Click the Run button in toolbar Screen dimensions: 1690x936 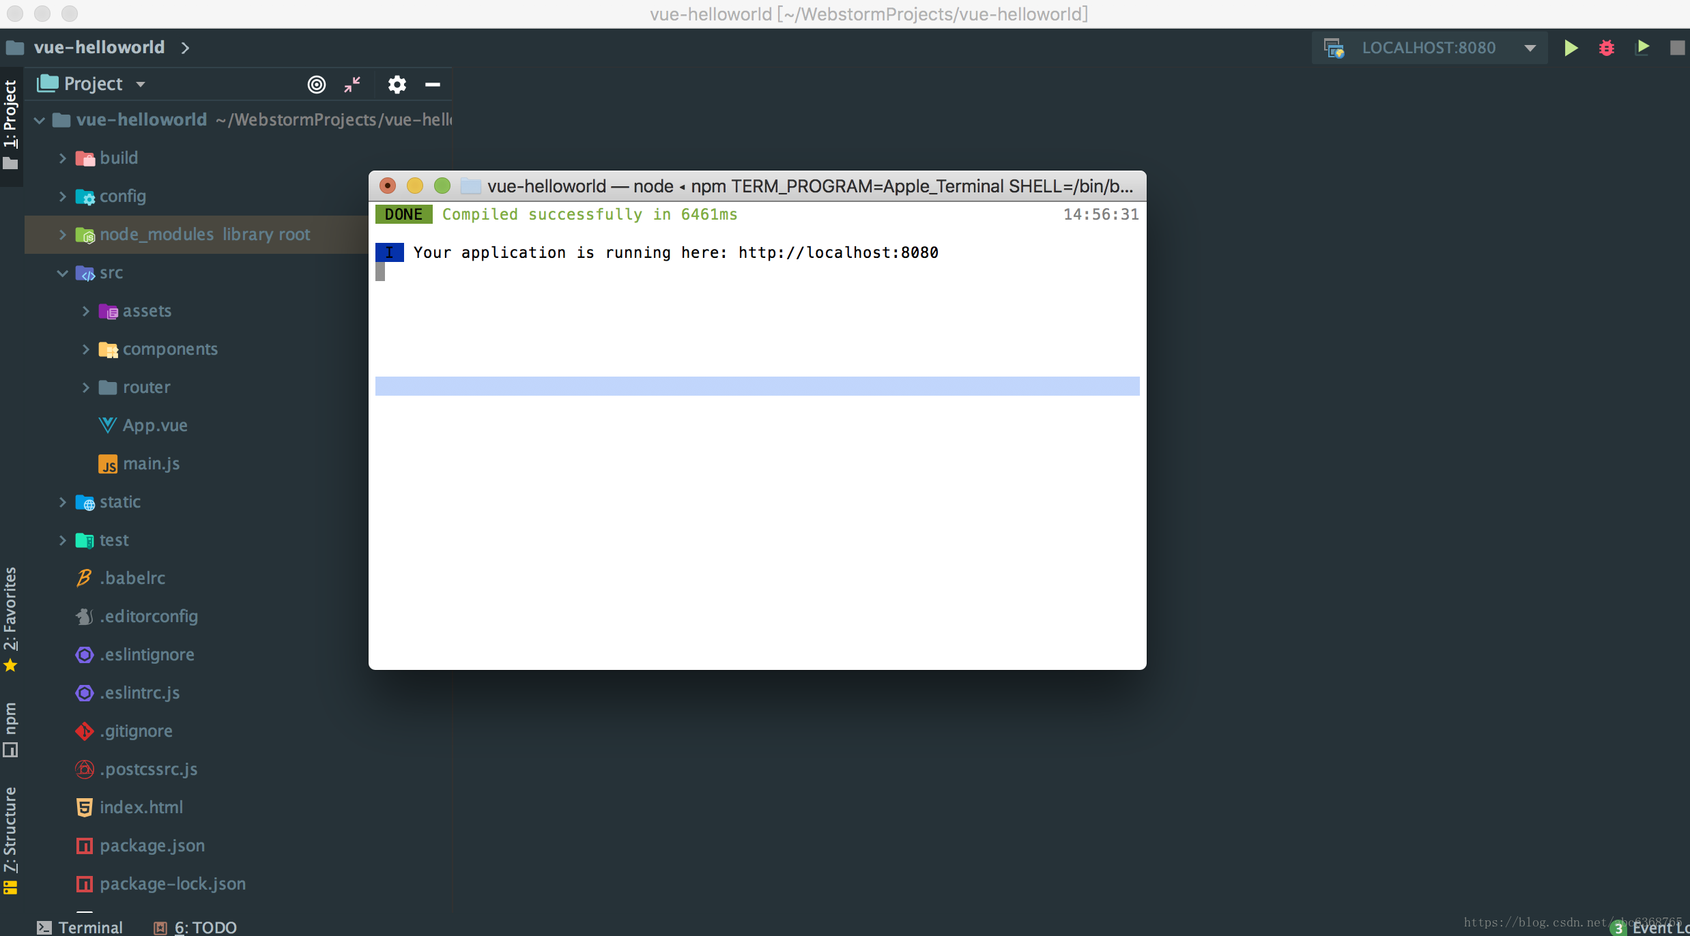(1570, 47)
